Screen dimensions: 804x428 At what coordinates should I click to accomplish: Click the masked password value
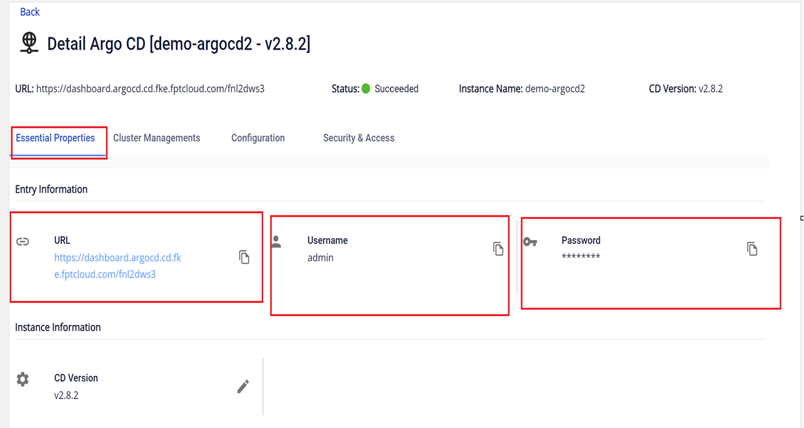[x=580, y=257]
